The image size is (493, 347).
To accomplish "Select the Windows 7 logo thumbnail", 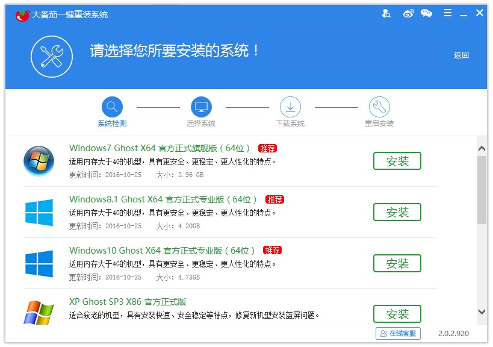I will point(39,160).
